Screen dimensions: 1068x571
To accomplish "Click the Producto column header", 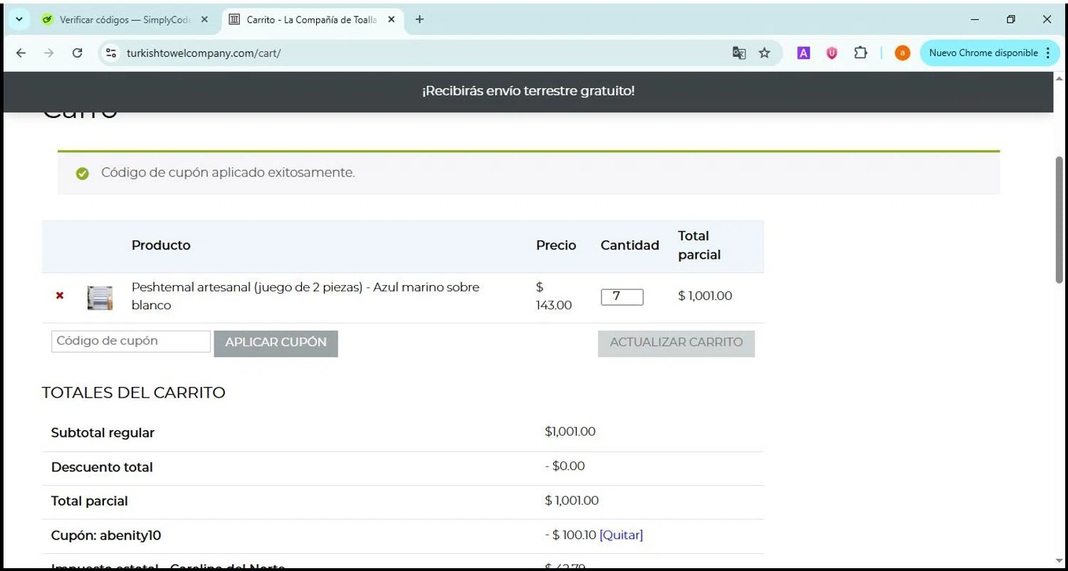I will click(x=161, y=245).
